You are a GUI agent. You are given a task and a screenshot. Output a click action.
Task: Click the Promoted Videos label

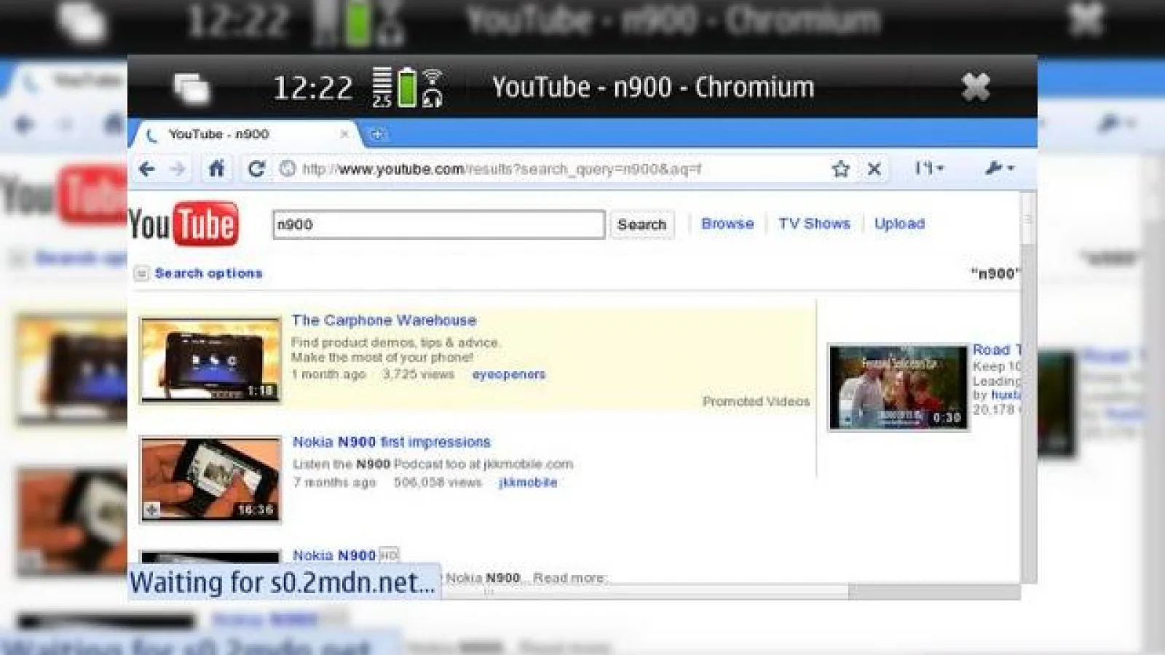pyautogui.click(x=756, y=401)
